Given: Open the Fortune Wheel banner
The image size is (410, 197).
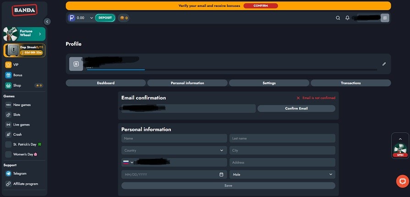Looking at the screenshot, I should 24,34.
